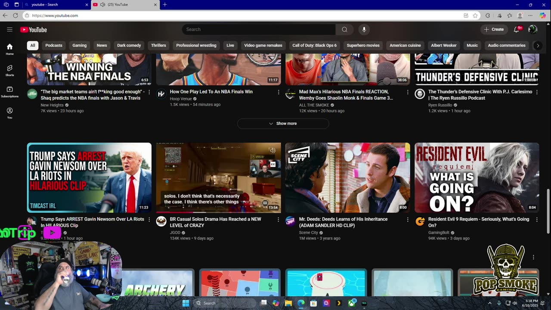Screen dimensions: 551x310
Task: Open Ryen Russillo channel avatar
Action: point(420,94)
